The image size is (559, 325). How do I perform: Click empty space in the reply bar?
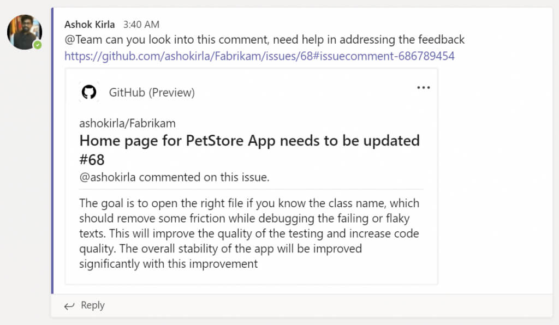click(x=328, y=306)
